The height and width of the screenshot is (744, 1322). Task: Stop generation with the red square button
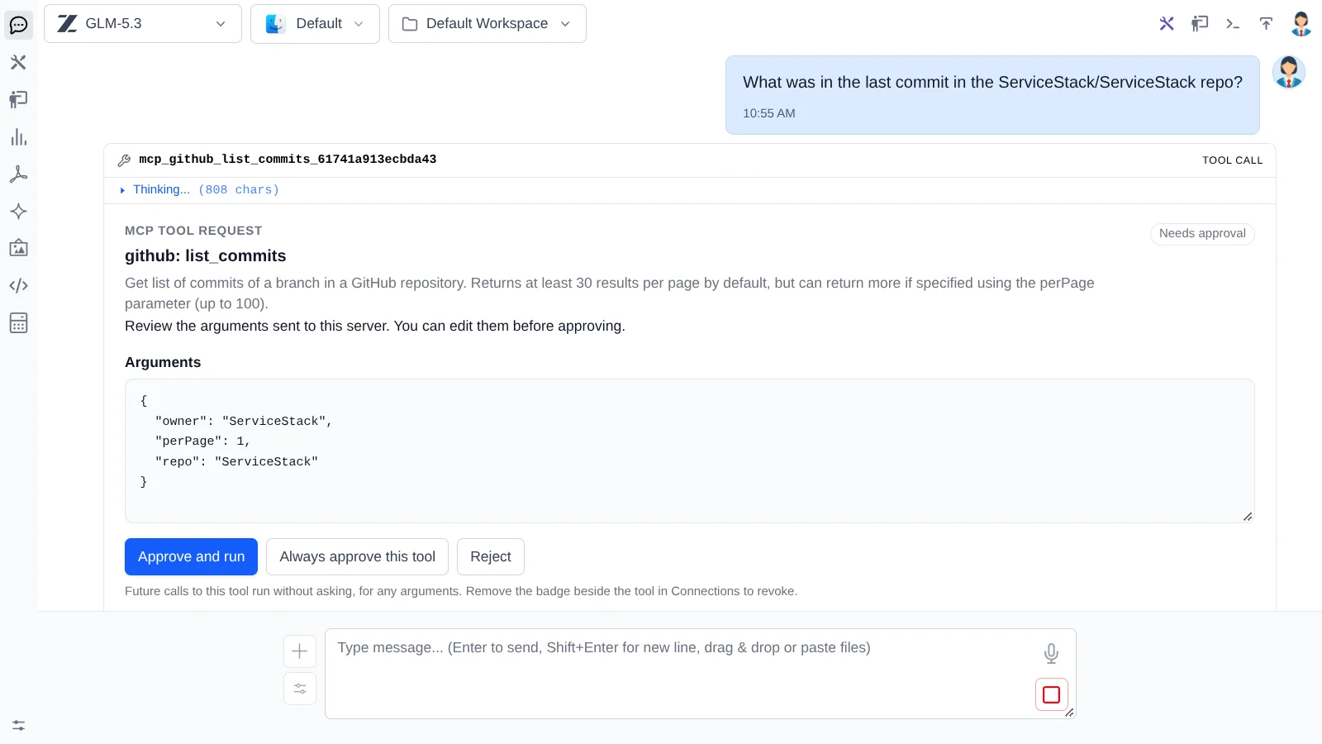tap(1052, 694)
